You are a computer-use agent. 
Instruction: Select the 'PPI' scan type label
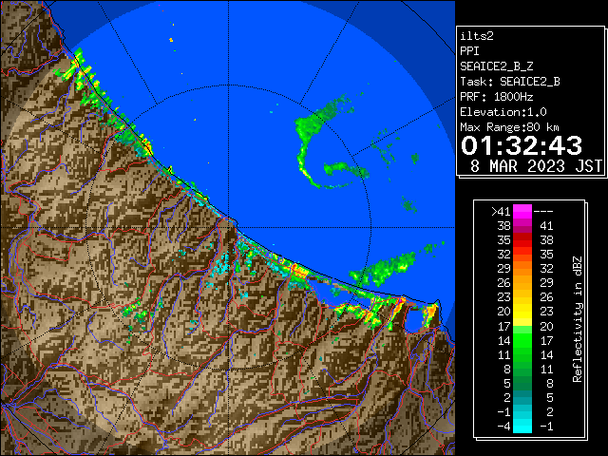469,51
